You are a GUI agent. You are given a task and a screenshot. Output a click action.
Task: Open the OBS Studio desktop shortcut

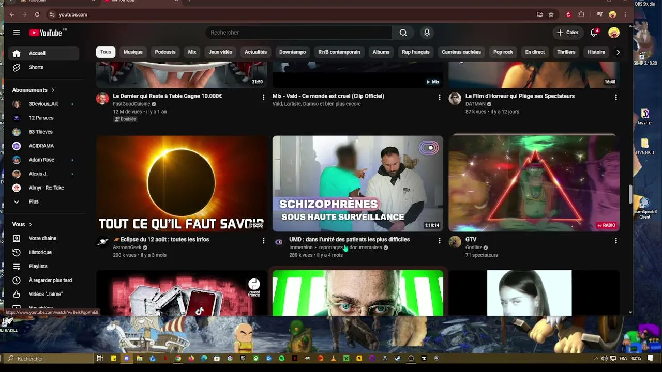coord(645,4)
